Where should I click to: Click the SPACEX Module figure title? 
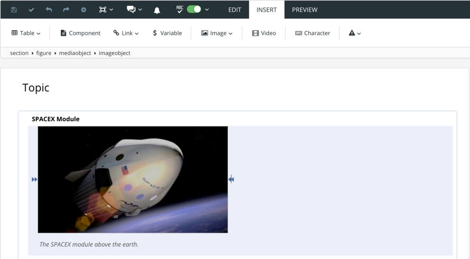pos(55,119)
